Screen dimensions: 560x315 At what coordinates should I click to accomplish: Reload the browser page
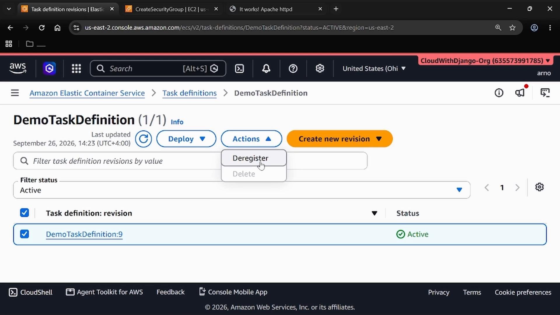(42, 28)
